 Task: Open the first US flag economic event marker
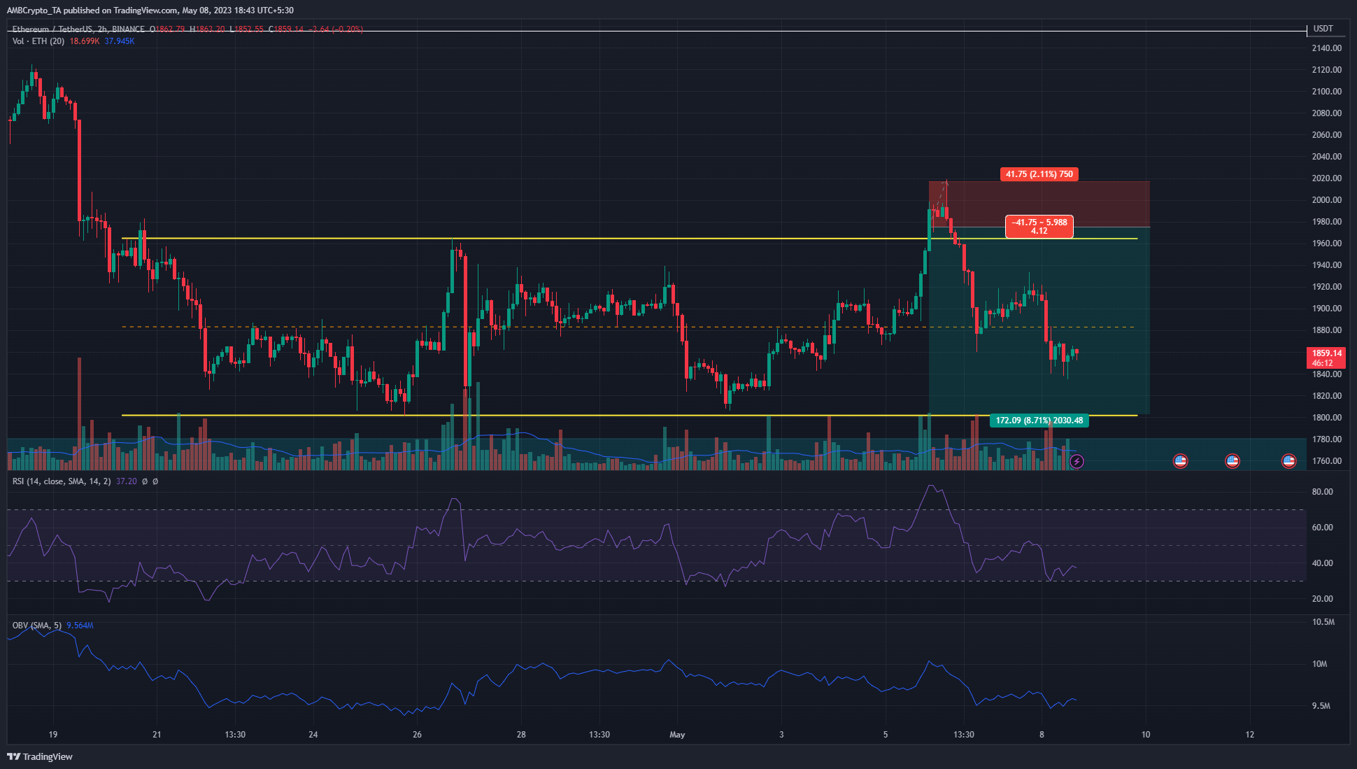pyautogui.click(x=1180, y=461)
